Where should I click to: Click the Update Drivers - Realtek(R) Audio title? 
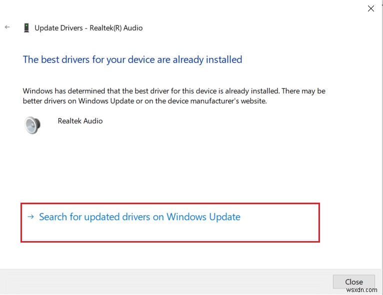88,28
